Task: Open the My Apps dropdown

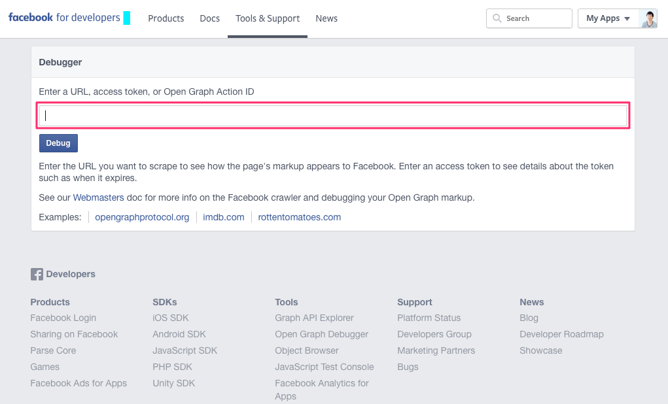Action: (x=608, y=18)
